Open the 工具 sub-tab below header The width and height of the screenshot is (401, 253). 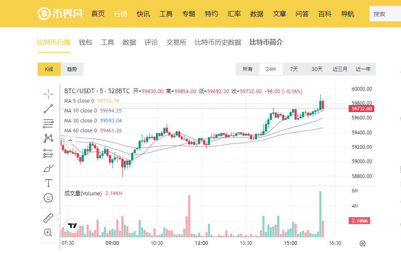[x=107, y=42]
